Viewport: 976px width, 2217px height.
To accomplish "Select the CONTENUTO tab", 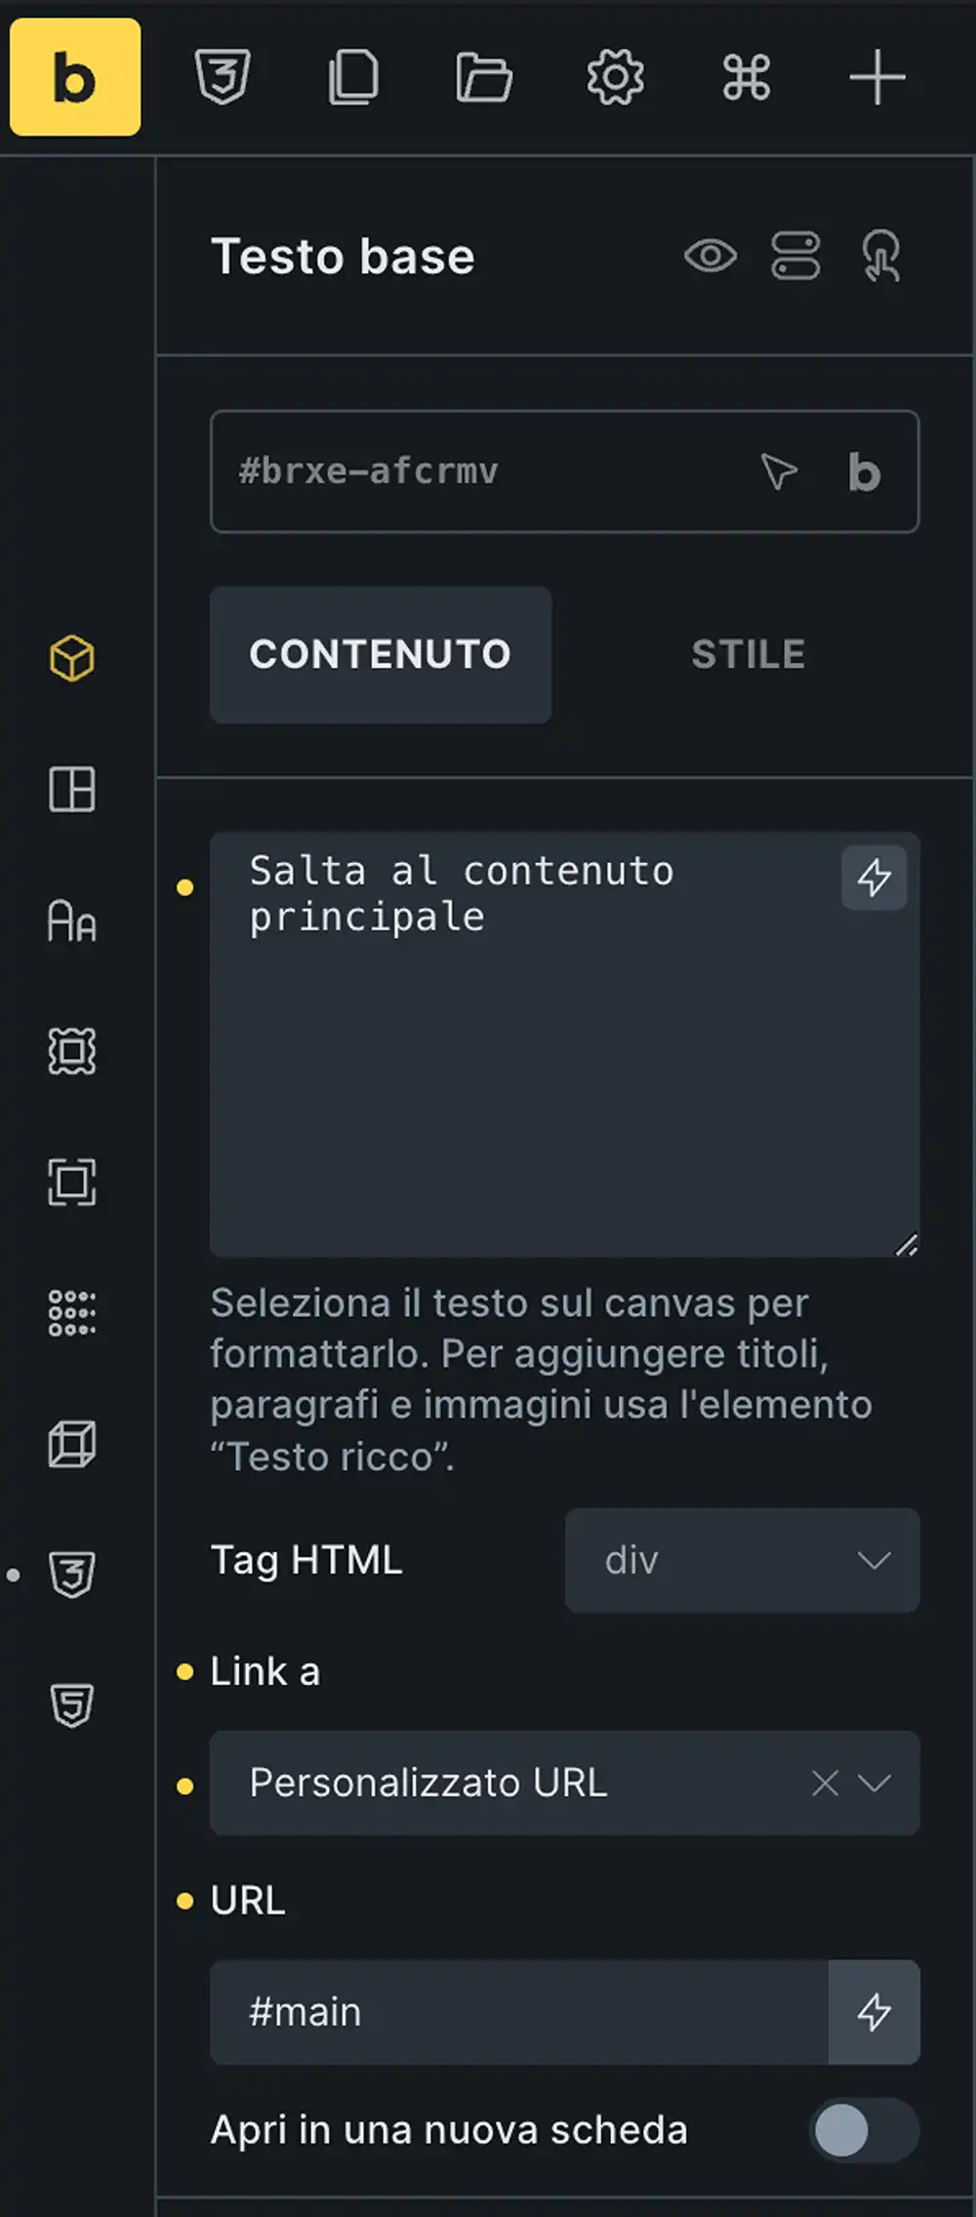I will click(x=381, y=654).
